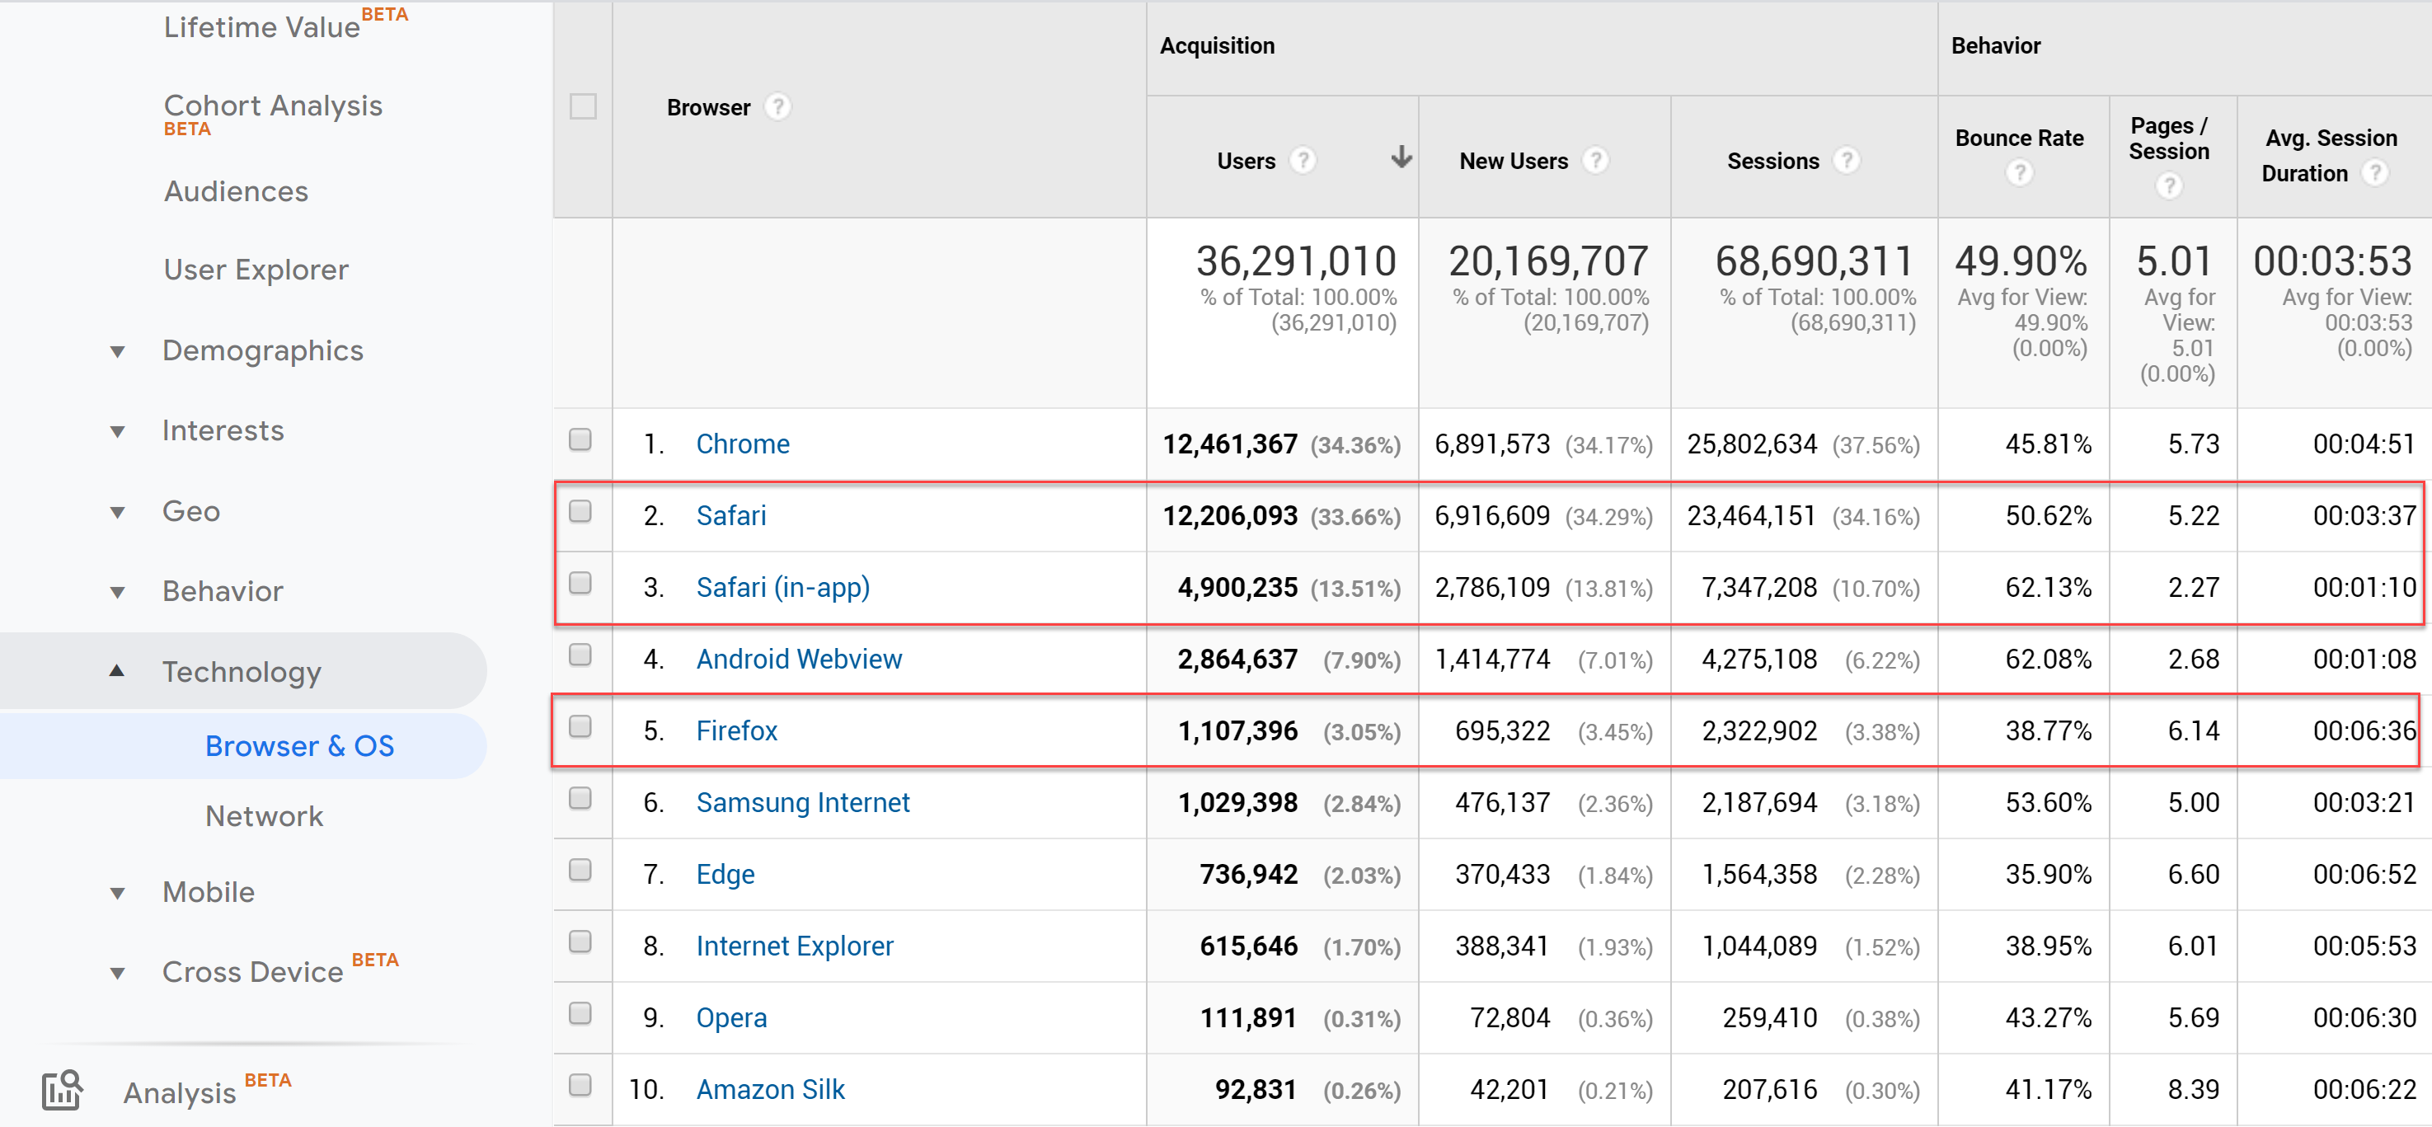Check the Opera row checkbox
This screenshot has height=1127, width=2432.
point(580,1014)
